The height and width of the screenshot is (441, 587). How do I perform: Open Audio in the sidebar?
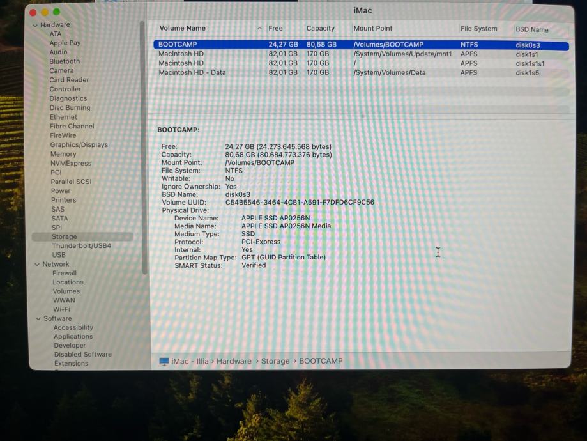pyautogui.click(x=58, y=52)
